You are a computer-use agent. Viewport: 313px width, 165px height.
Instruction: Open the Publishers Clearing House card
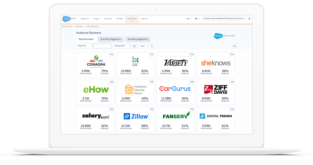(135, 92)
